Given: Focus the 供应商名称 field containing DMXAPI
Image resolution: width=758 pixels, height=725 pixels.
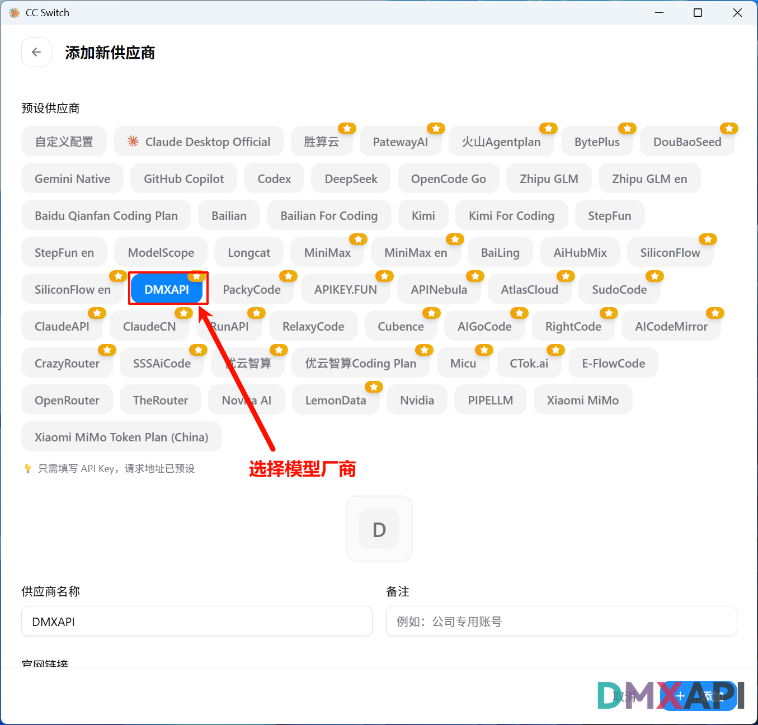Looking at the screenshot, I should pos(197,621).
